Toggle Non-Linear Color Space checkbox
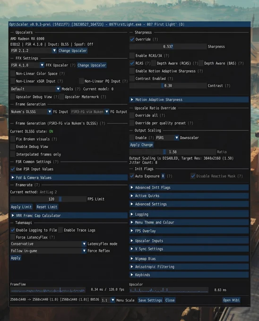 13,74
